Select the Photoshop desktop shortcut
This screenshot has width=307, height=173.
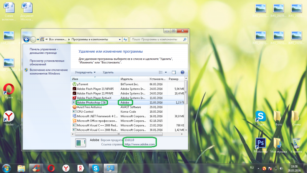[261, 145]
